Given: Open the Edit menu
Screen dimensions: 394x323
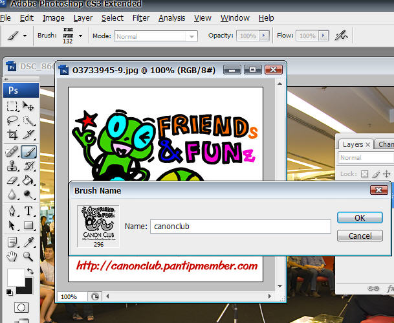Looking at the screenshot, I should [27, 18].
